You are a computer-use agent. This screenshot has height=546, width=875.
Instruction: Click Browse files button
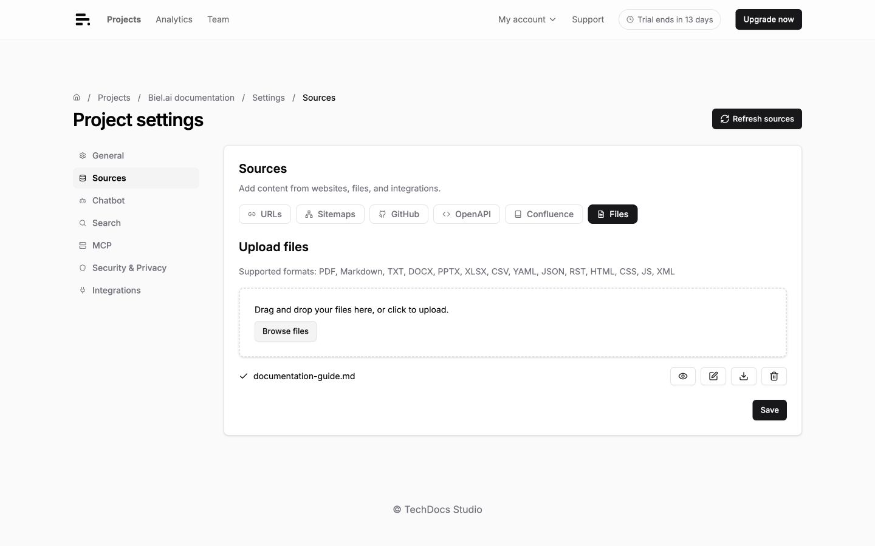tap(286, 331)
